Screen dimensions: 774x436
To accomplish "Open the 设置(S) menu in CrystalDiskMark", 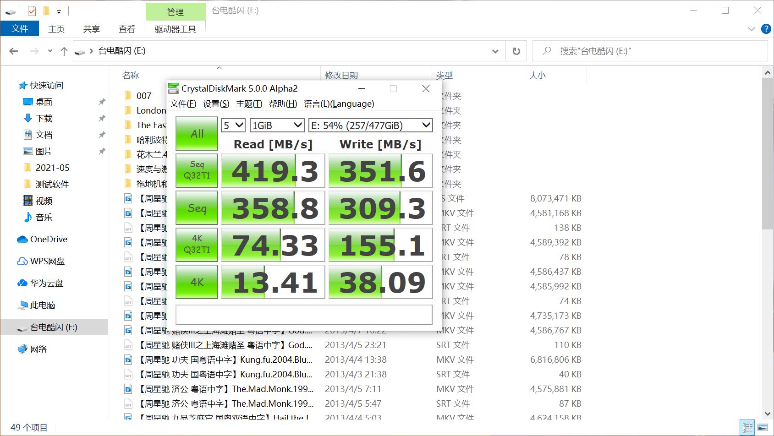I will [216, 104].
